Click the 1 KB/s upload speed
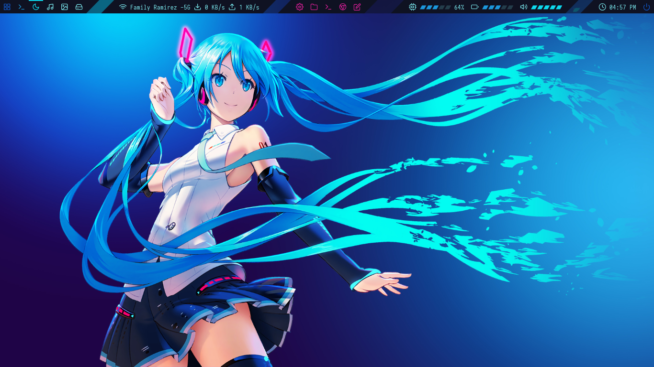The image size is (654, 367). click(x=249, y=7)
